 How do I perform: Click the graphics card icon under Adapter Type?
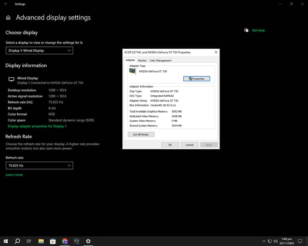132,71
